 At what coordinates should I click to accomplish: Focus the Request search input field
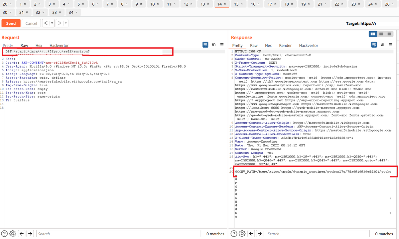[119, 234]
